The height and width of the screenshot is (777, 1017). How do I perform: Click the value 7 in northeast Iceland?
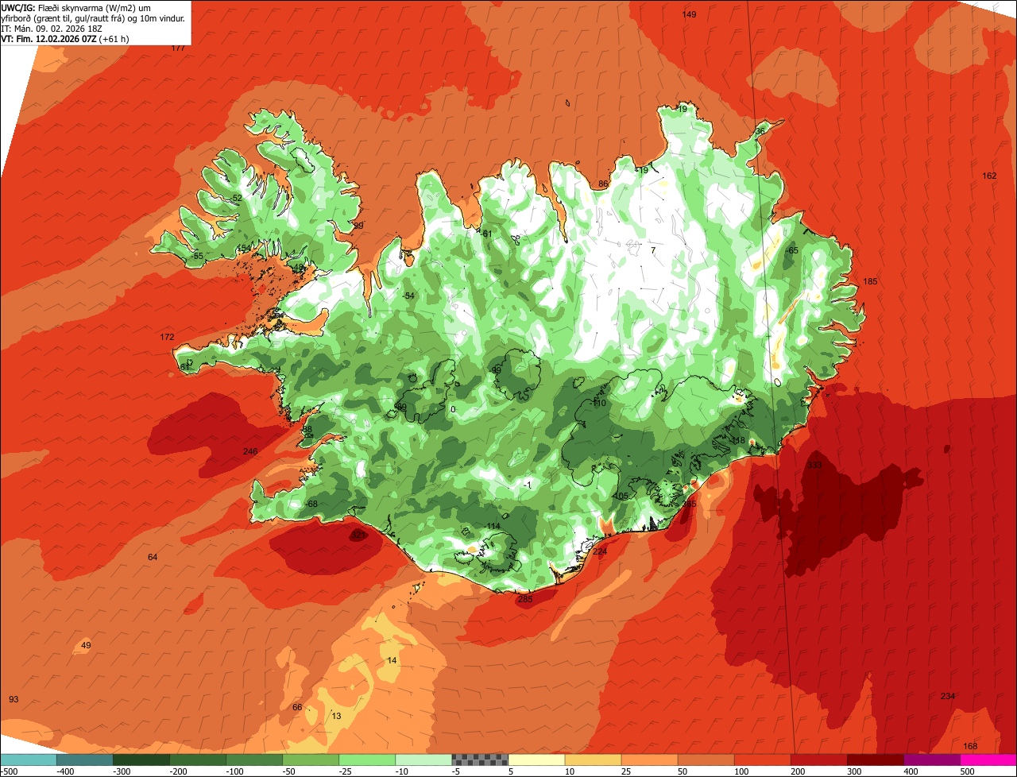click(x=653, y=250)
